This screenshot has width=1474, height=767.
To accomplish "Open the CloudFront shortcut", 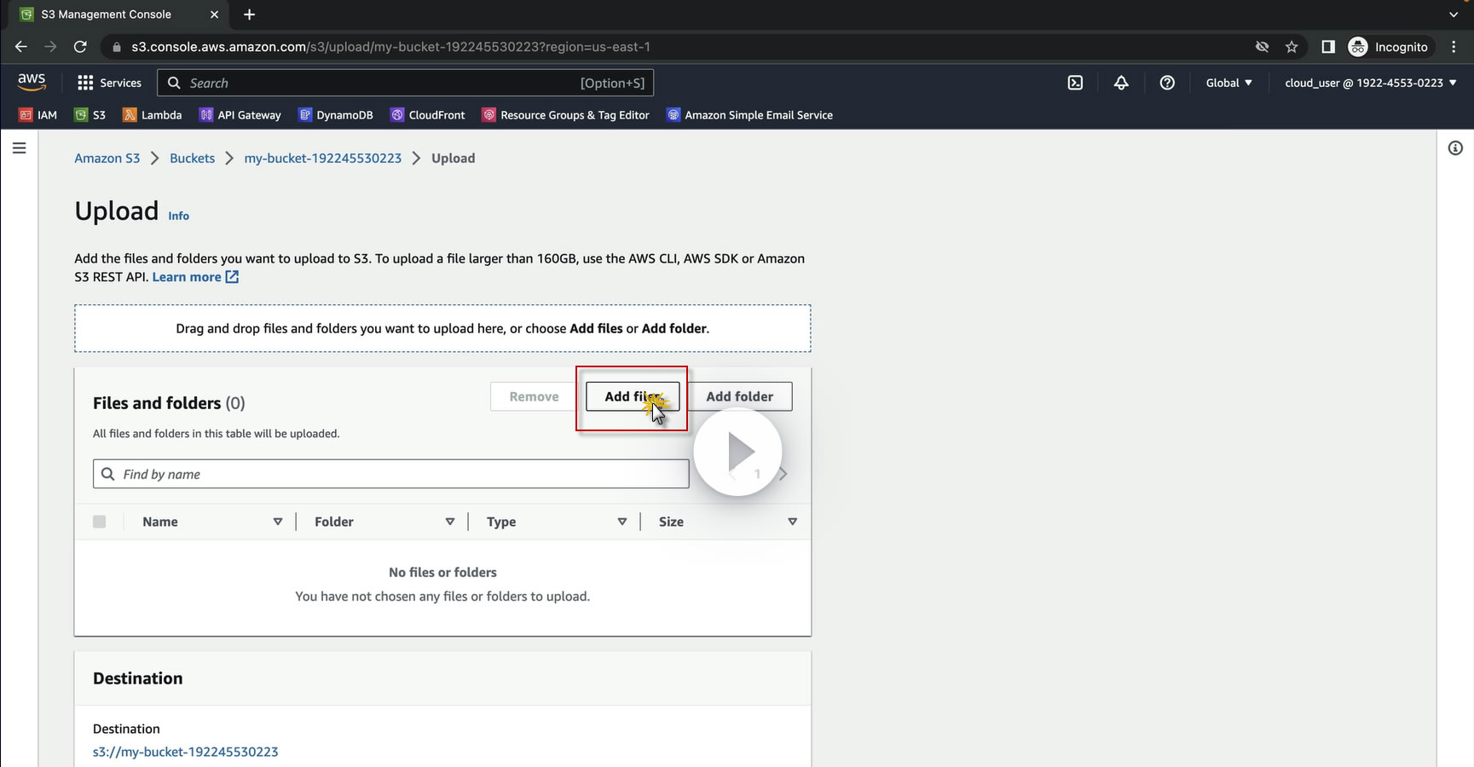I will tap(428, 115).
